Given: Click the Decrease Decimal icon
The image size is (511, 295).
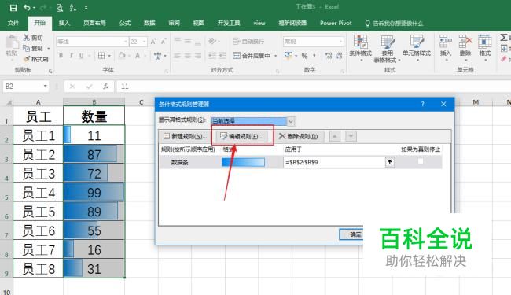Looking at the screenshot, I should point(340,56).
